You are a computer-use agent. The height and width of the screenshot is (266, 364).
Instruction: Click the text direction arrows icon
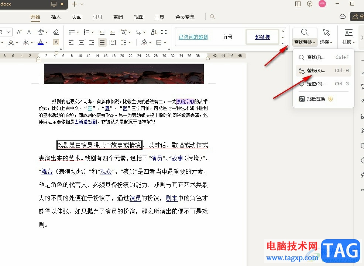click(138, 32)
